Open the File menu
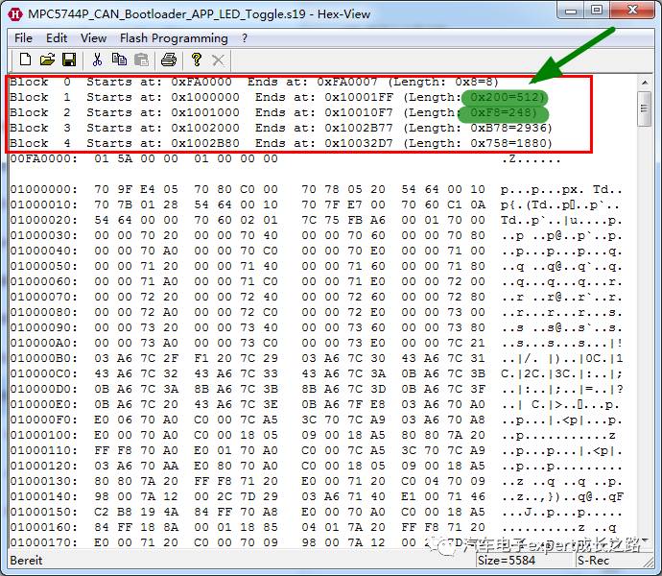The image size is (662, 576). click(23, 38)
